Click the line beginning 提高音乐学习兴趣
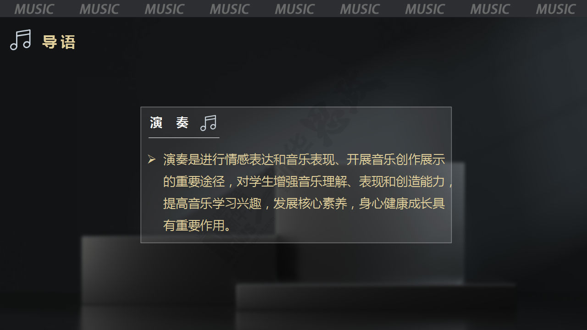This screenshot has height=330, width=587. (x=304, y=203)
